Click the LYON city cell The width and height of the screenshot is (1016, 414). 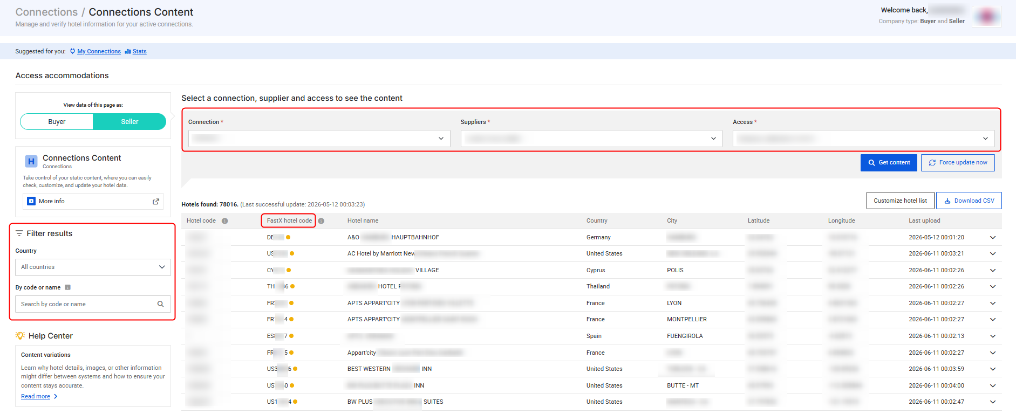tap(674, 303)
